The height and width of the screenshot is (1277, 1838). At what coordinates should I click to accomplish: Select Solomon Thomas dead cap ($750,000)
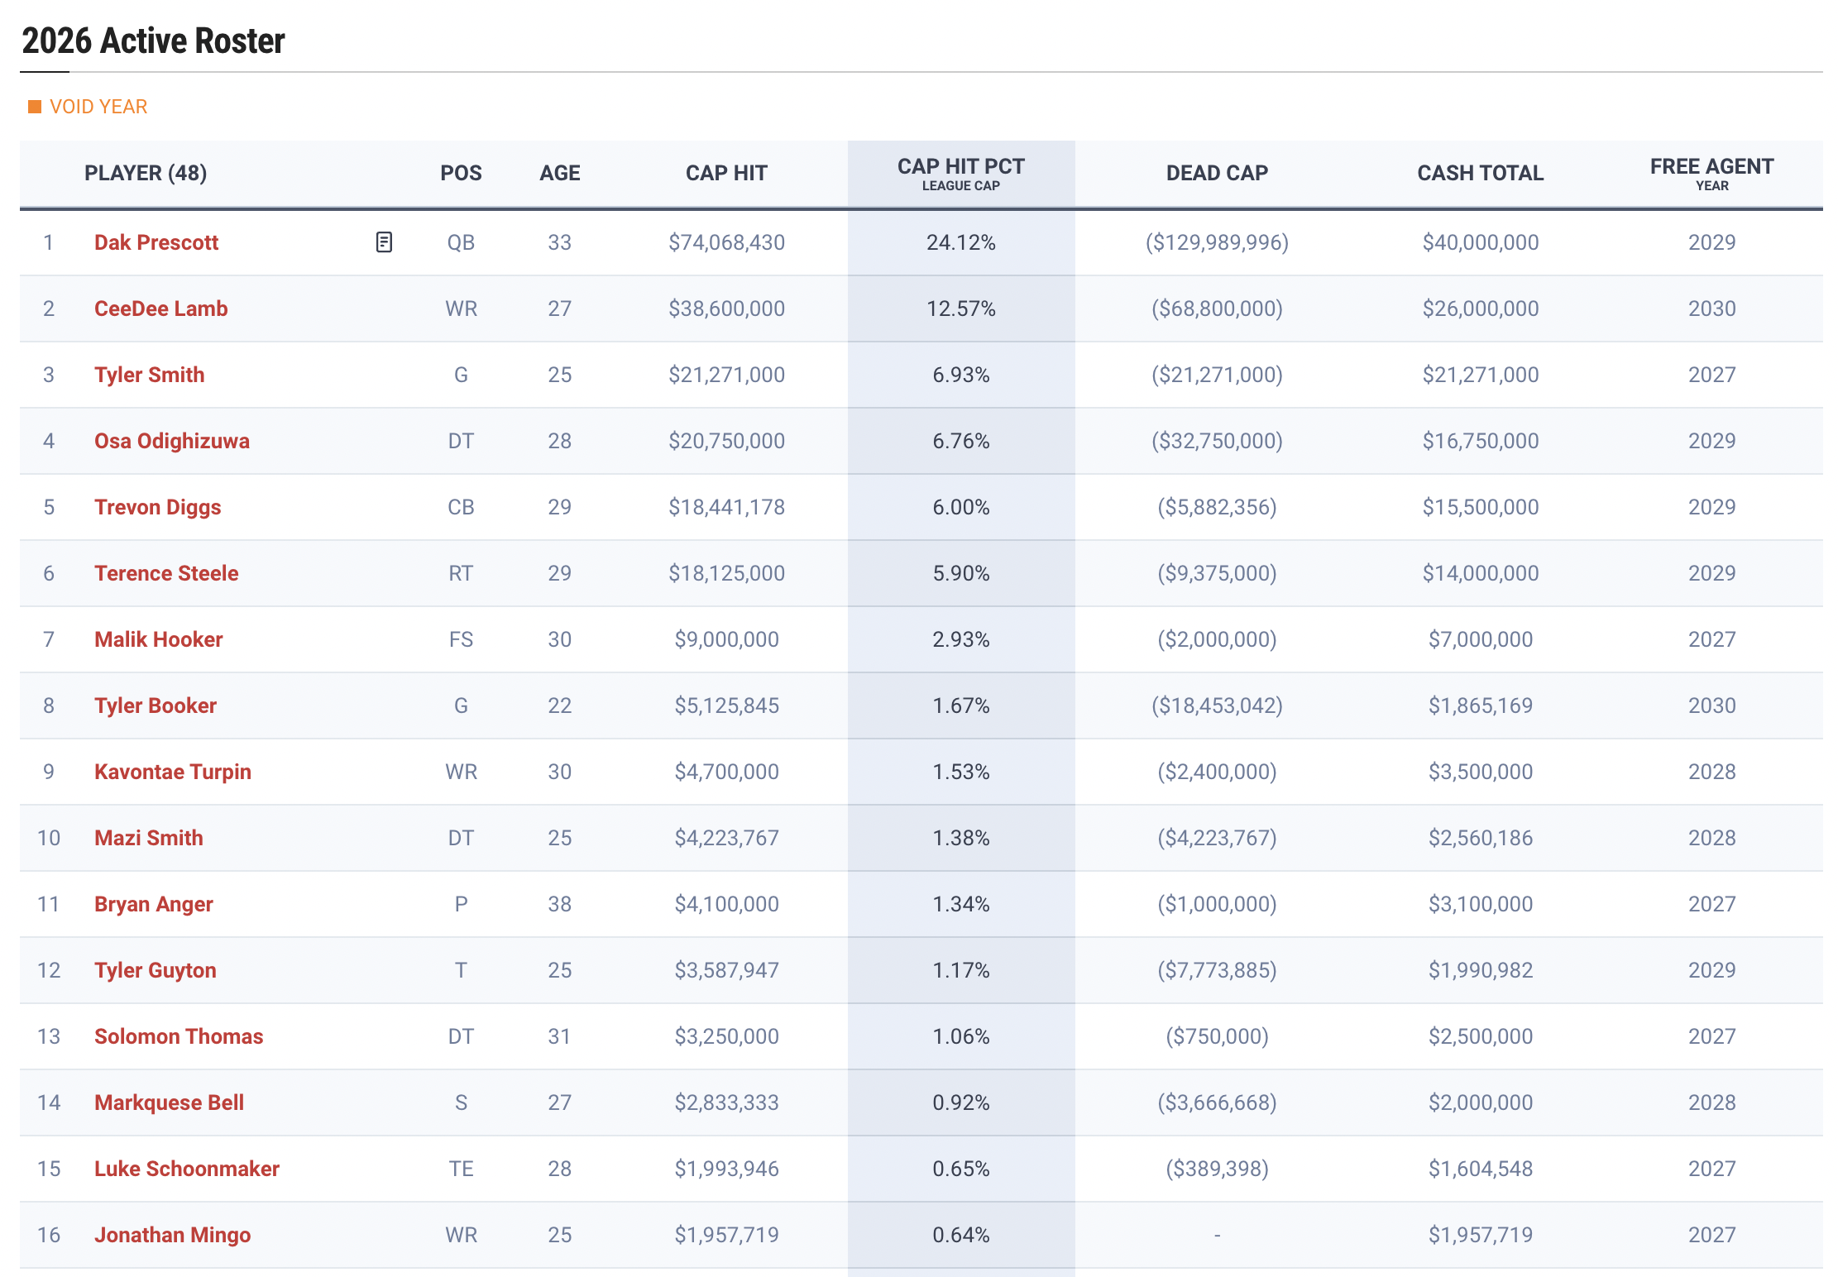tap(1217, 1036)
